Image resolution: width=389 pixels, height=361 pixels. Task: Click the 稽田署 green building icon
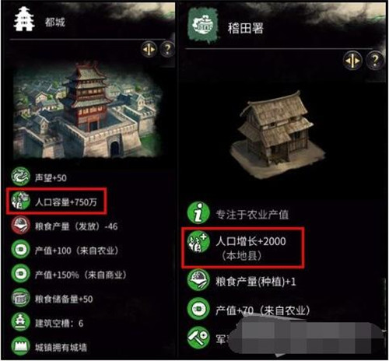(x=204, y=25)
